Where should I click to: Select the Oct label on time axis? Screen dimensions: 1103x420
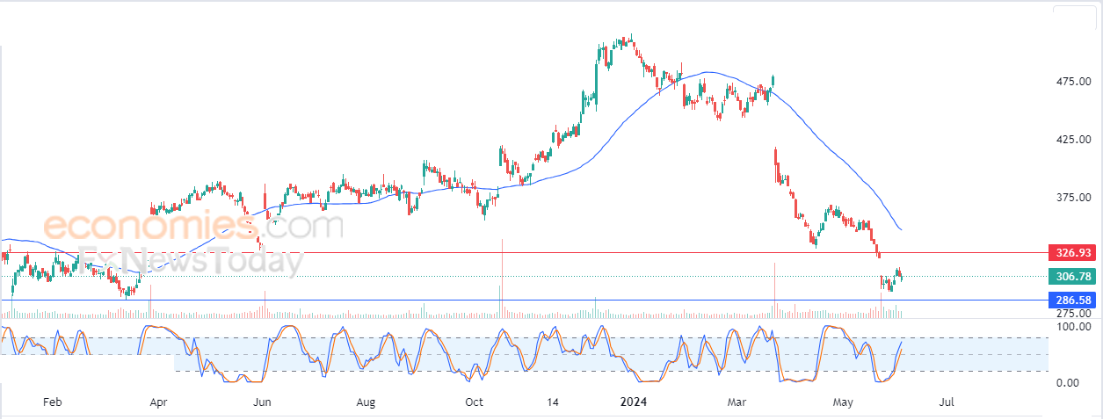point(474,402)
